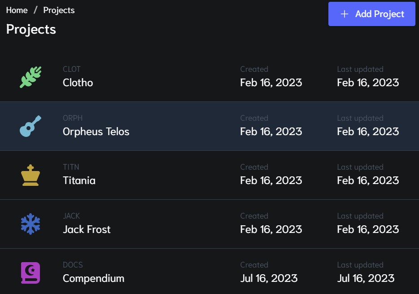The height and width of the screenshot is (294, 419).
Task: Click the CLOT project key label
Action: pos(72,69)
